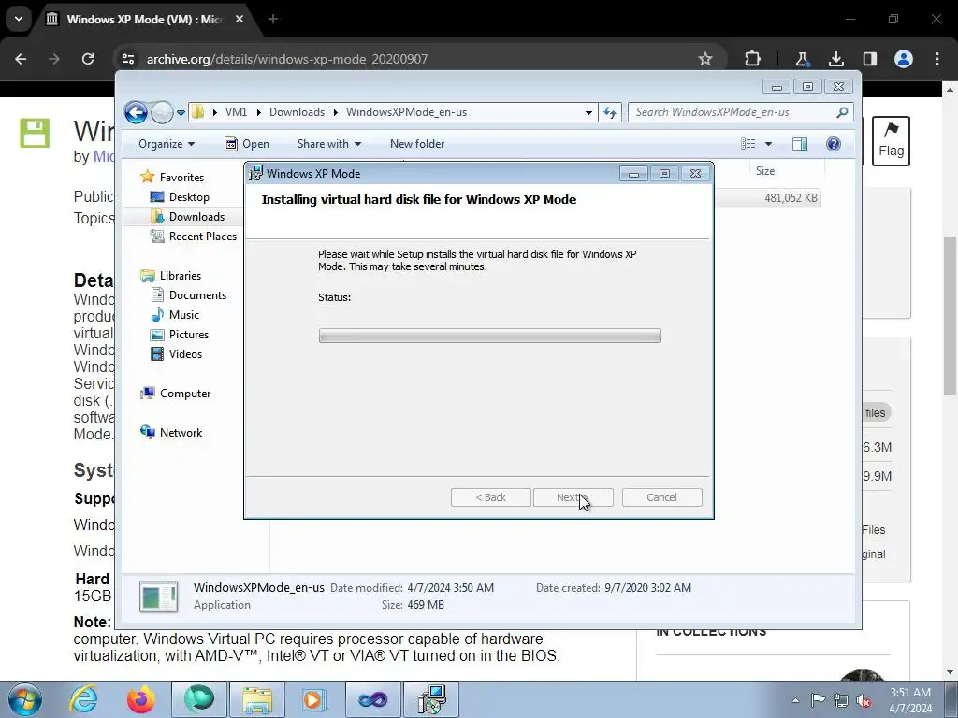Click the Chrome address bar URL

pyautogui.click(x=287, y=59)
